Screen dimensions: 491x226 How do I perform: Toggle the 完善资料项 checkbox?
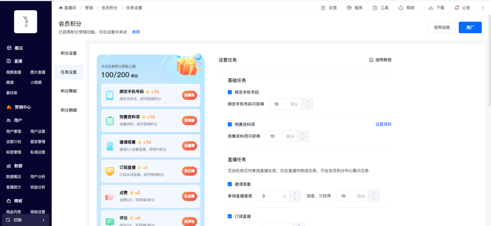[230, 124]
